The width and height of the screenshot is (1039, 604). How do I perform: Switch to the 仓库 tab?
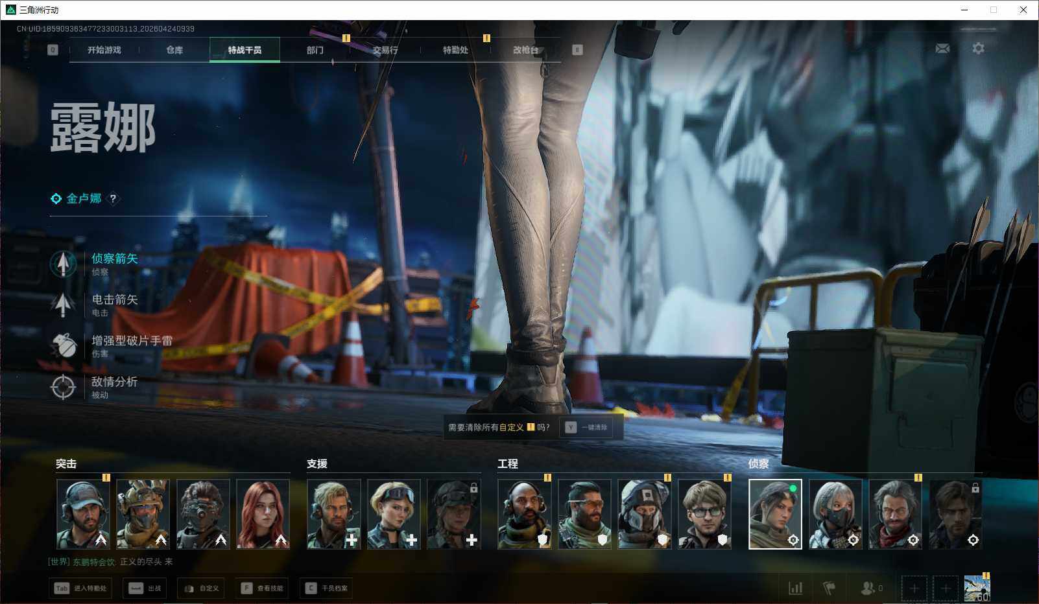point(174,50)
